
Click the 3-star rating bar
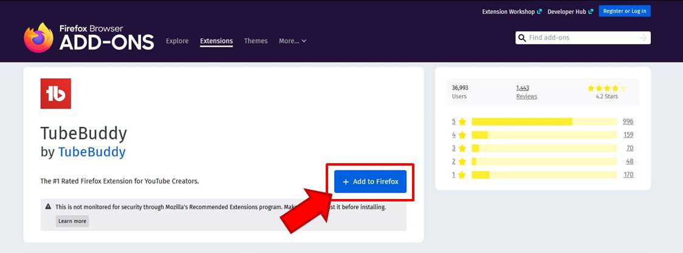tap(544, 148)
